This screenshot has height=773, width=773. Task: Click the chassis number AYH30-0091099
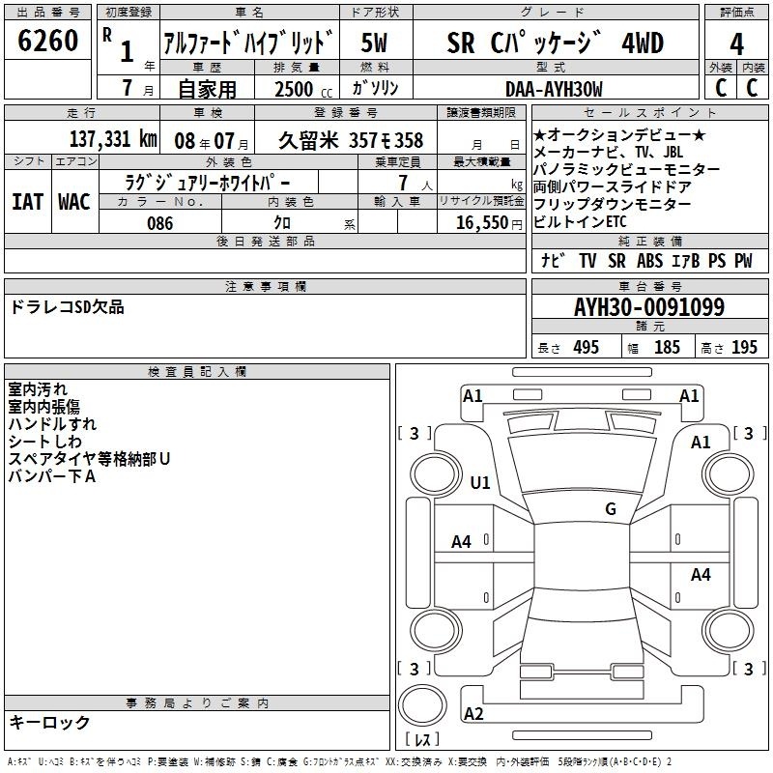[x=648, y=307]
